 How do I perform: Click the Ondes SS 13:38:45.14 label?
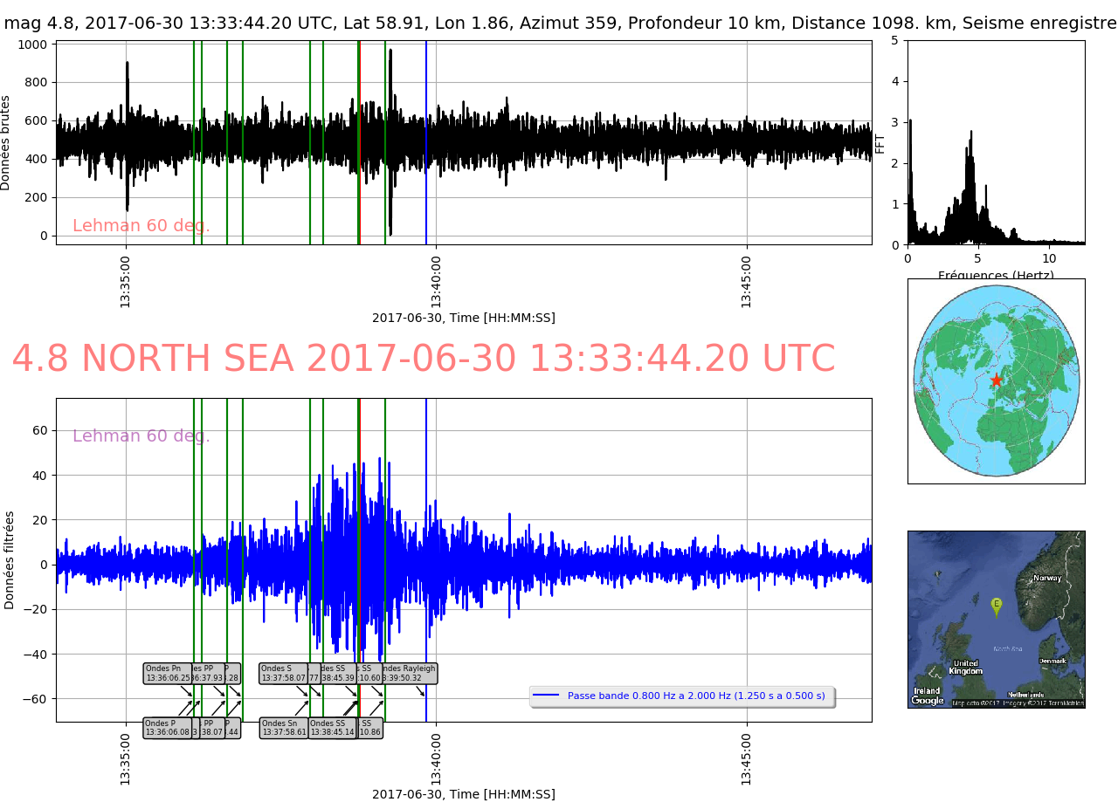(332, 728)
